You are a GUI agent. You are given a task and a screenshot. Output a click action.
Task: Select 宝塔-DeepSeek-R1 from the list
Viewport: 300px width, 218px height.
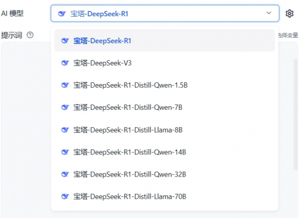tap(164, 41)
